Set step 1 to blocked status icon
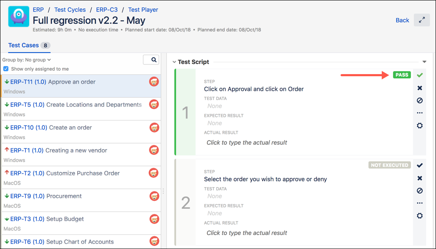436x249 pixels. [x=419, y=101]
